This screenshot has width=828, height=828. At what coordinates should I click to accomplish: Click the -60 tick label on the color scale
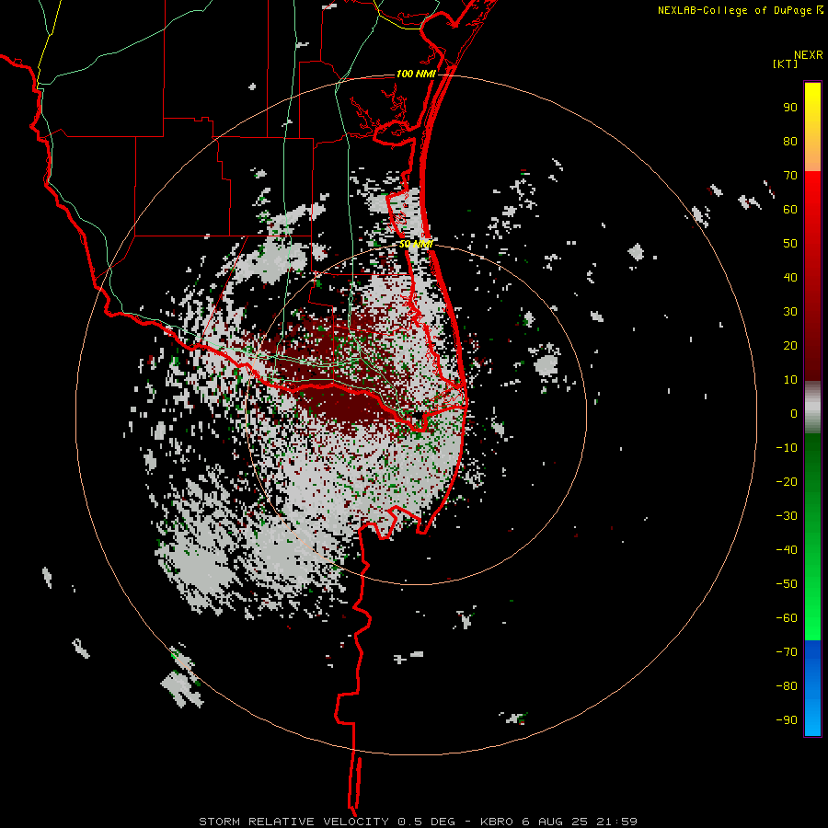click(787, 618)
